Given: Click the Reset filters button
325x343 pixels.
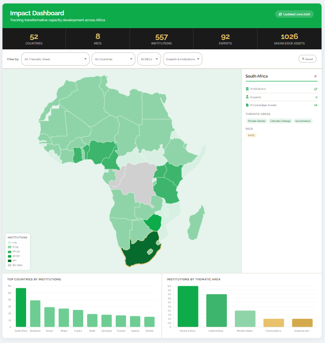Looking at the screenshot, I should (x=307, y=59).
